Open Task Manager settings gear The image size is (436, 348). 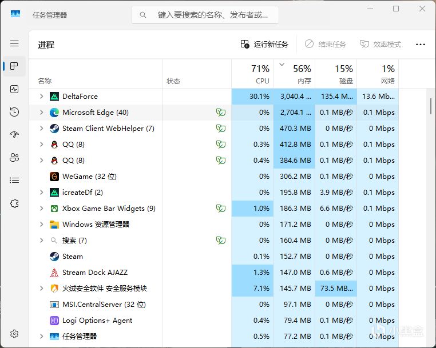14,334
